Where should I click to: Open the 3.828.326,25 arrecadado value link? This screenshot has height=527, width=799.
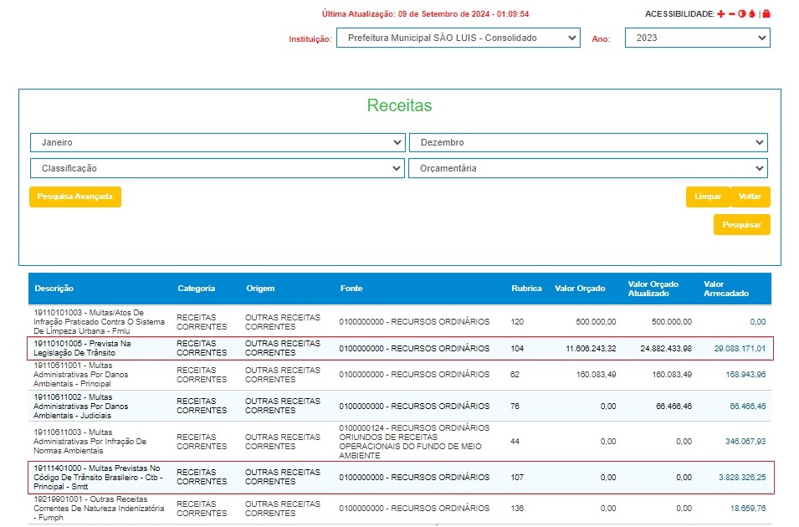tap(741, 477)
